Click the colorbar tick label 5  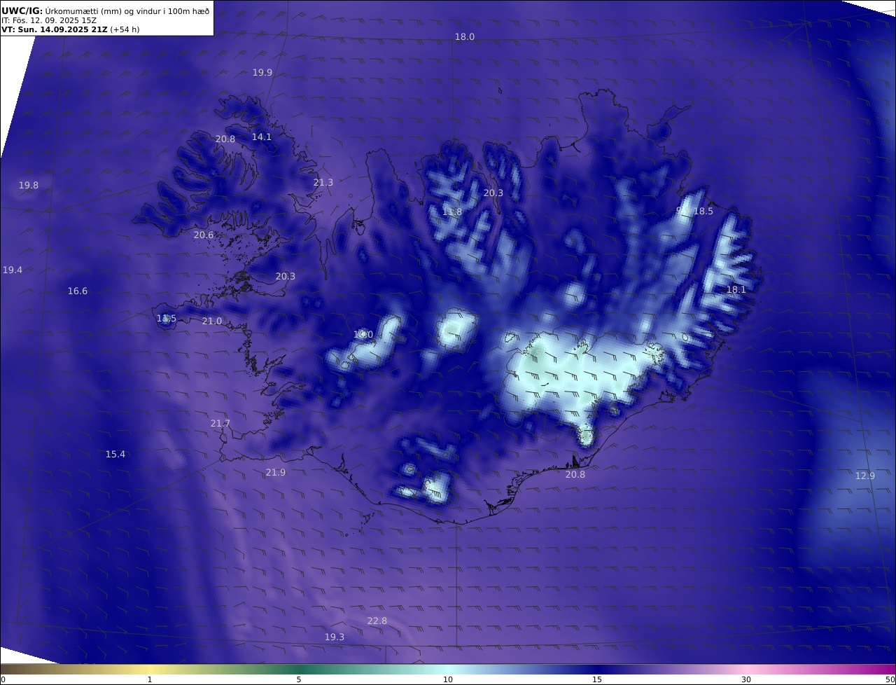[x=299, y=679]
